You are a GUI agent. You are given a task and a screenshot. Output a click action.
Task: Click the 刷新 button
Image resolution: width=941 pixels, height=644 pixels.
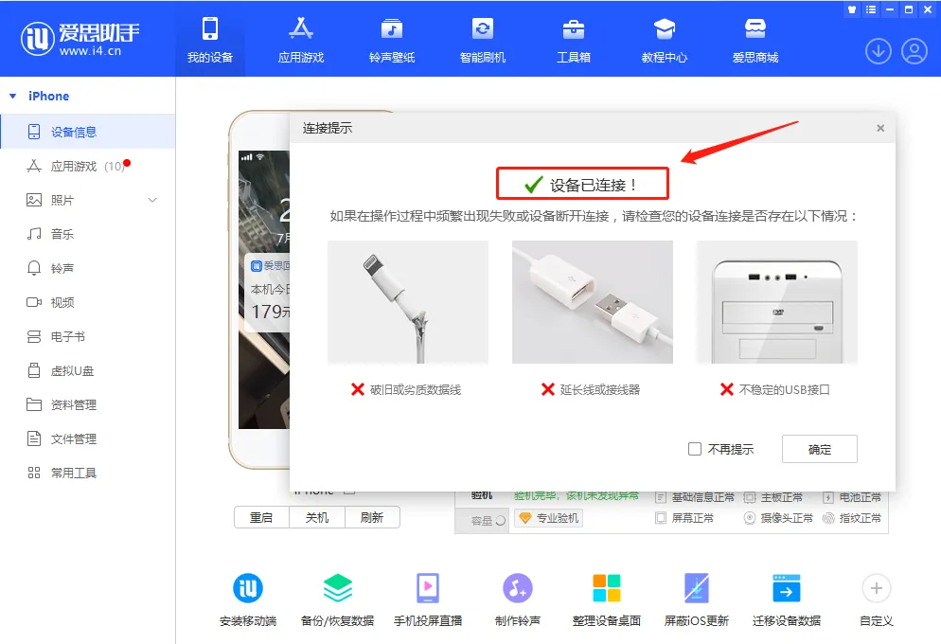(372, 517)
